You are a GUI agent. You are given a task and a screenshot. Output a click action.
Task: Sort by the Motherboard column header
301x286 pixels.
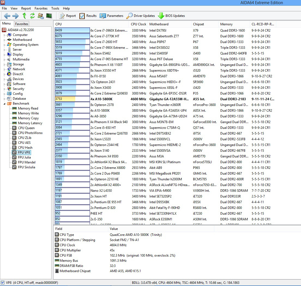[170, 24]
